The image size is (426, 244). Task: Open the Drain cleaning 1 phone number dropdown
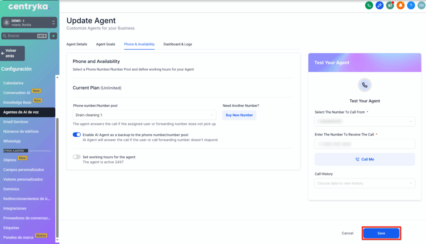(144, 115)
